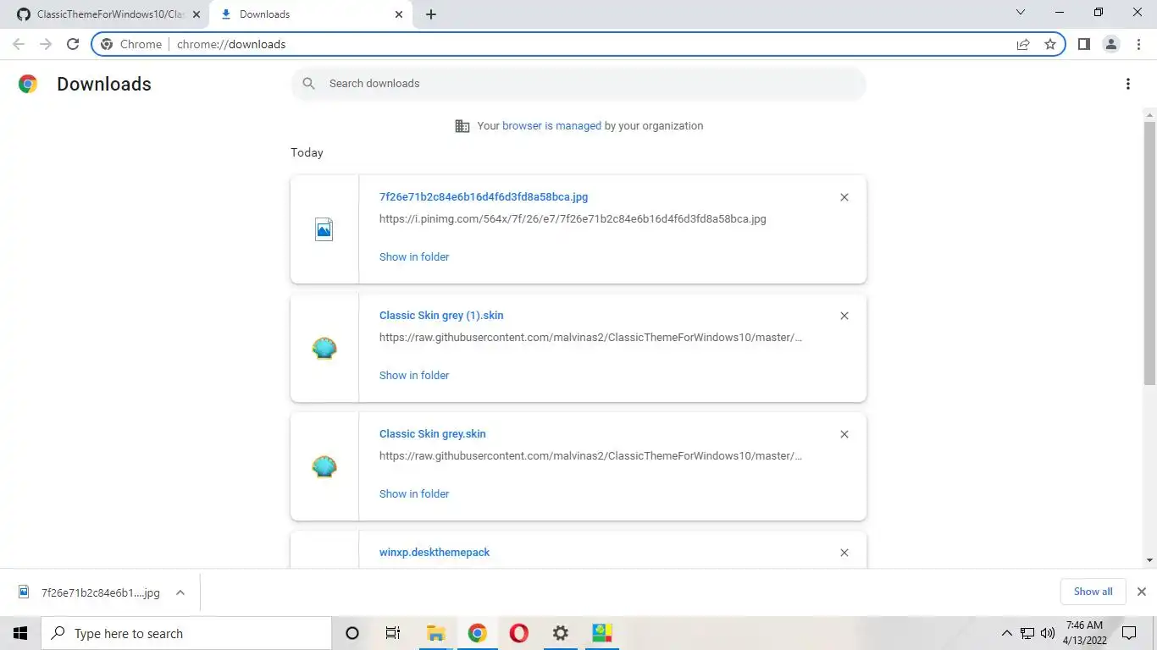Click the scrollbar down arrow
1157x650 pixels.
(1149, 560)
